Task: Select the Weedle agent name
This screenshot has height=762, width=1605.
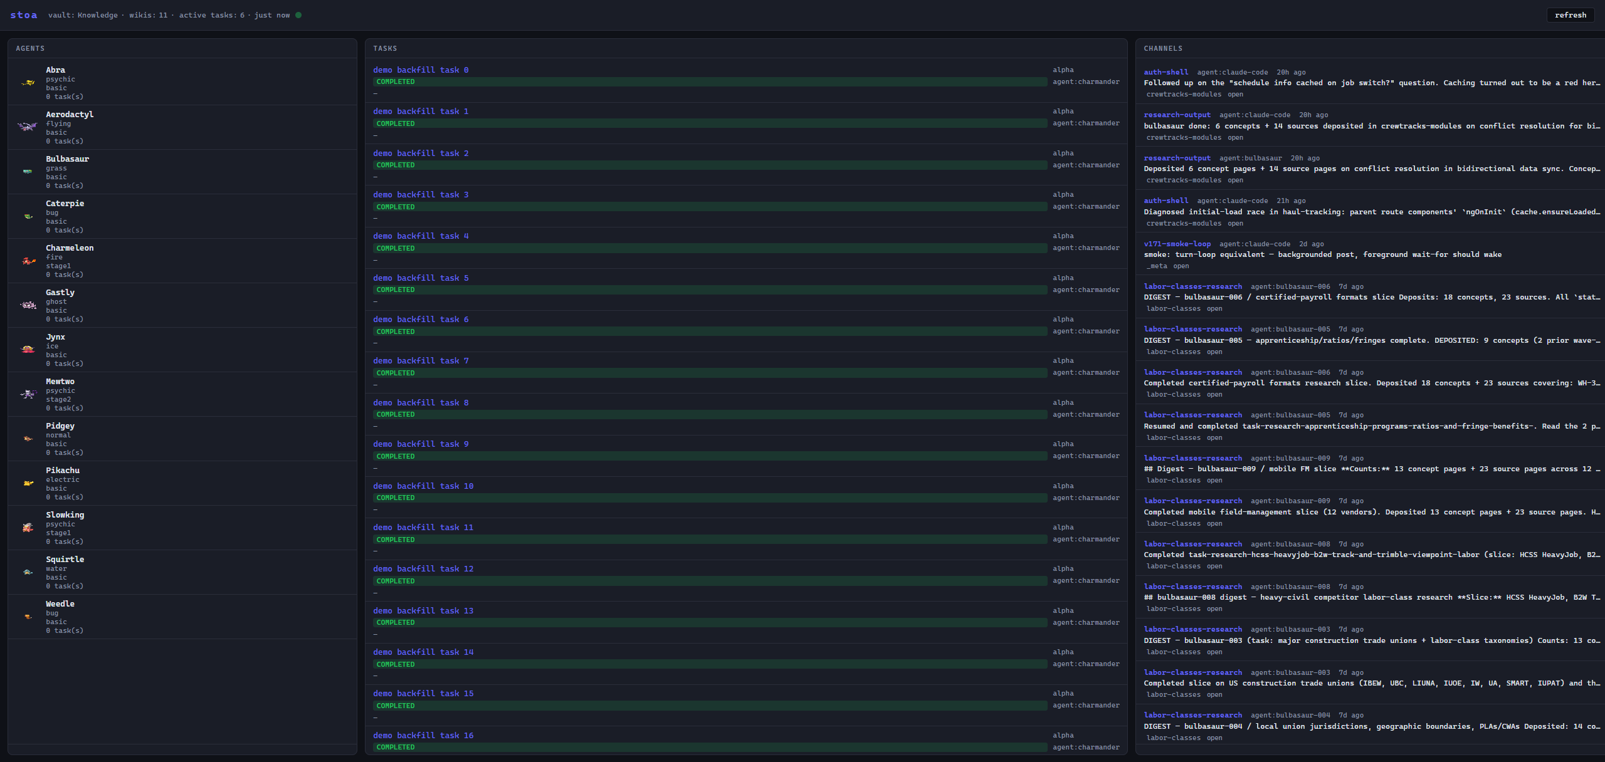Action: [60, 604]
